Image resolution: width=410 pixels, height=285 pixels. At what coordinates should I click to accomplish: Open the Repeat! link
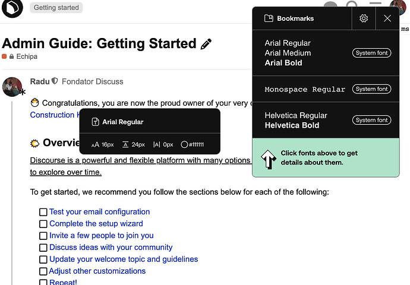(x=63, y=282)
